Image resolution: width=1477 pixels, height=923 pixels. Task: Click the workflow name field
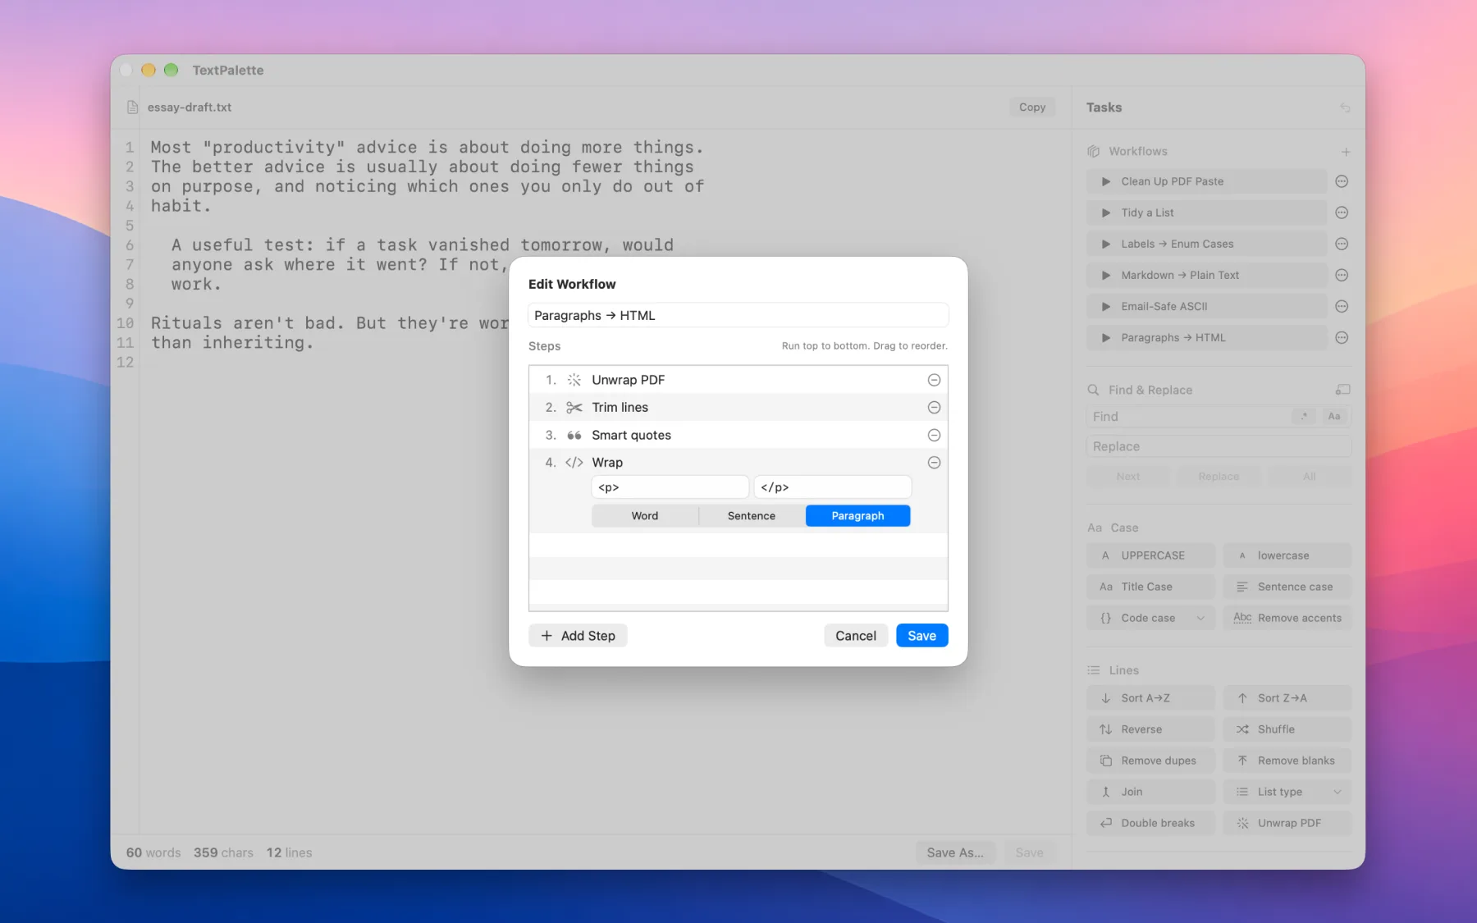pyautogui.click(x=738, y=315)
